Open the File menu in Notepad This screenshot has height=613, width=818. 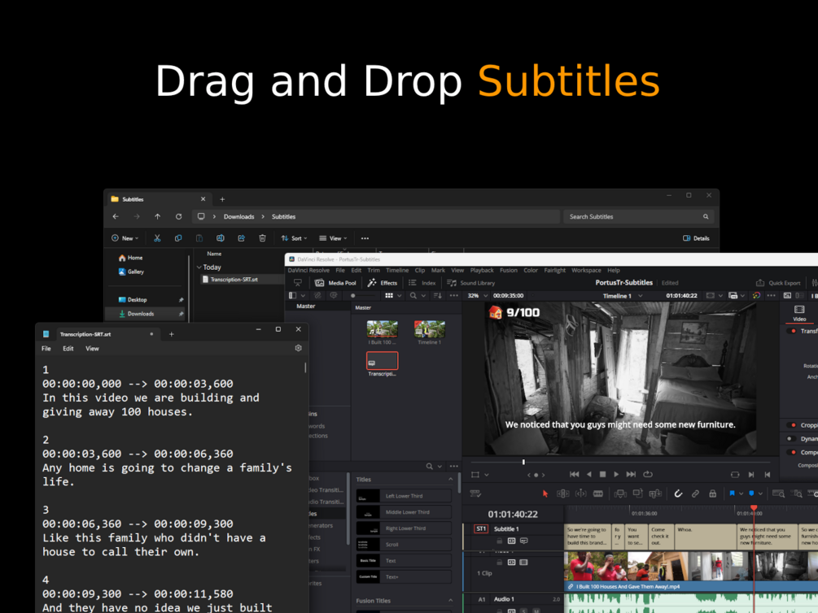coord(46,349)
